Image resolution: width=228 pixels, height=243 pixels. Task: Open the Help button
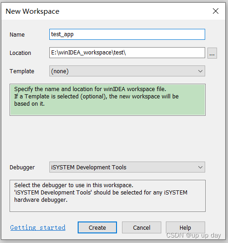(186, 227)
